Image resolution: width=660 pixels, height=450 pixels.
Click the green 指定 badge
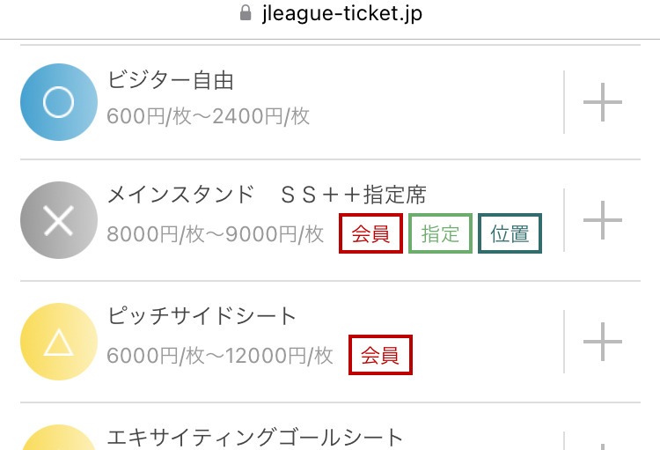[440, 233]
